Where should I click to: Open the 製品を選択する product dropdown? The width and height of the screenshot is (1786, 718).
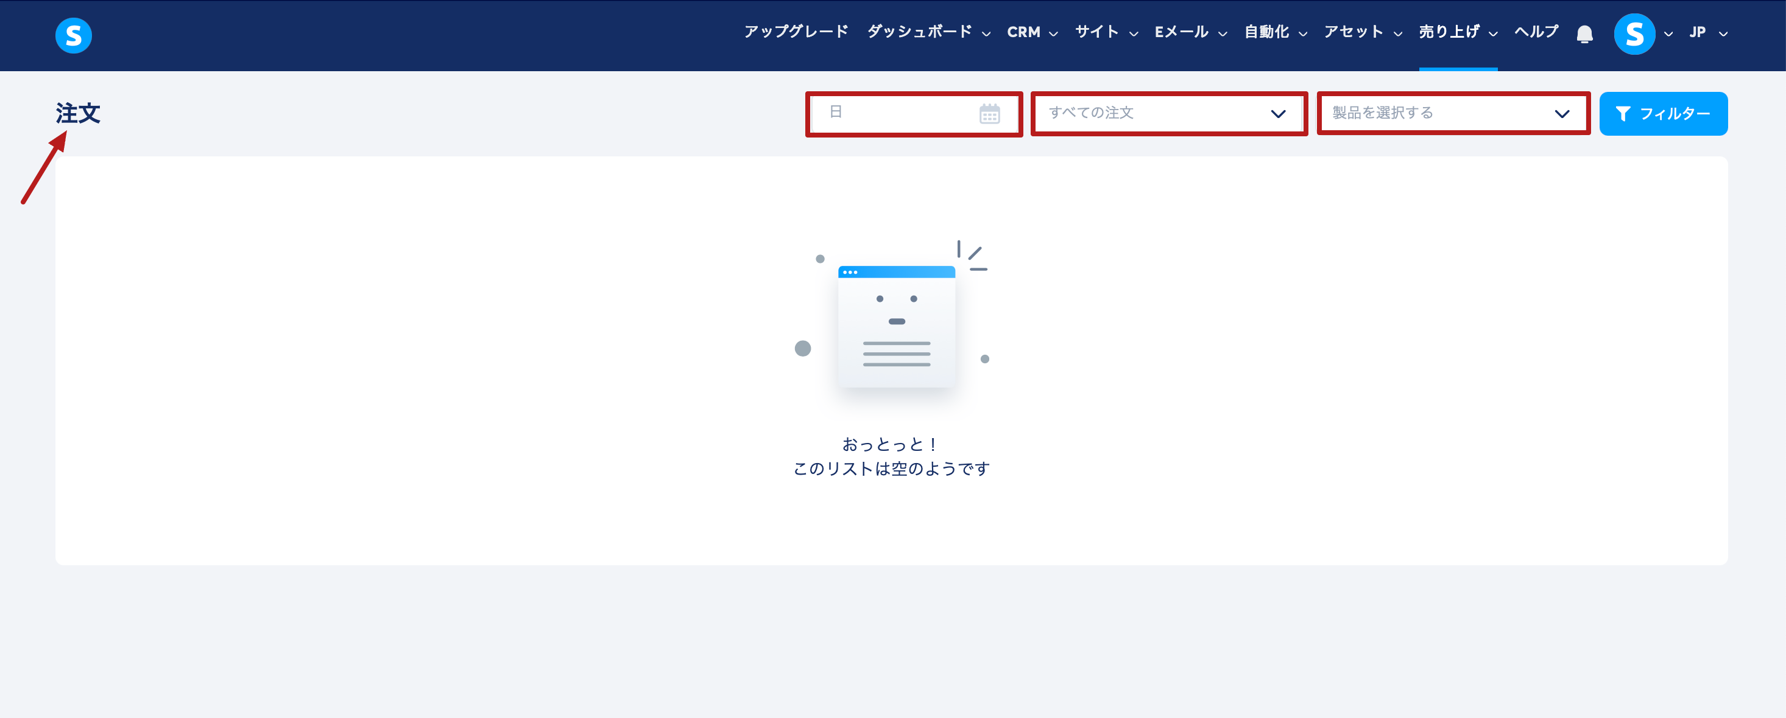(x=1453, y=114)
